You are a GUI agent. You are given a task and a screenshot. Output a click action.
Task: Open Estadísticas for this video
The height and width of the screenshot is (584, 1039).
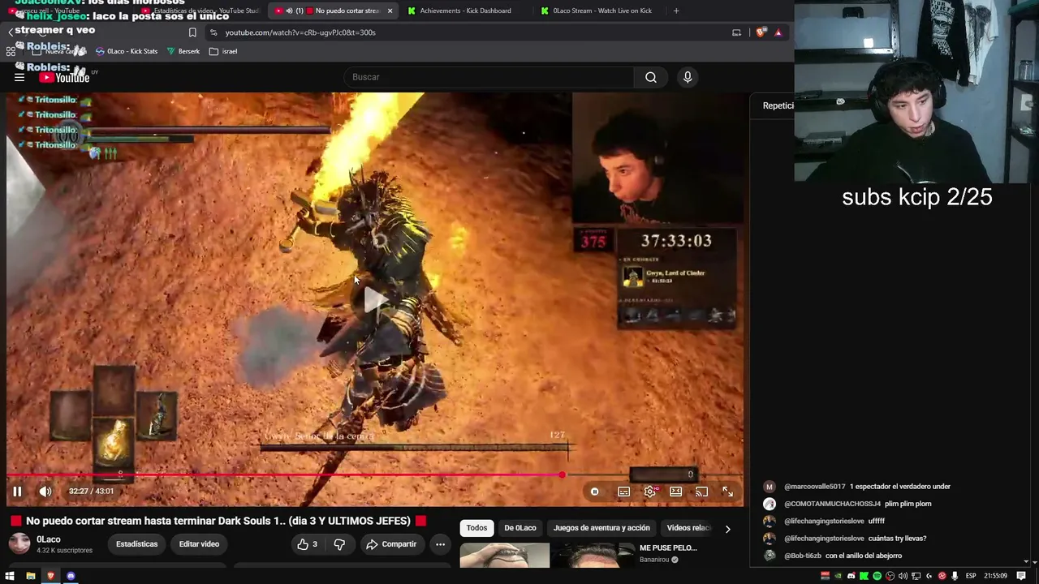[x=136, y=544]
